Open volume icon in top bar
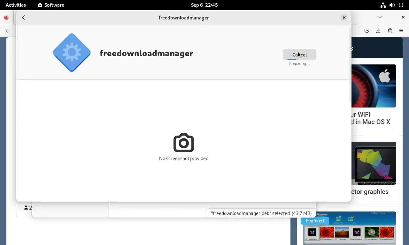 [392, 5]
